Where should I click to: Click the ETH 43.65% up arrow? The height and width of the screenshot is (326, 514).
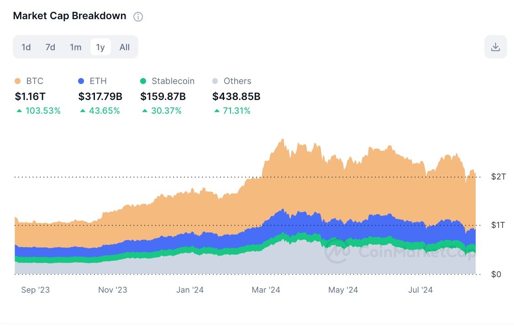pos(83,111)
